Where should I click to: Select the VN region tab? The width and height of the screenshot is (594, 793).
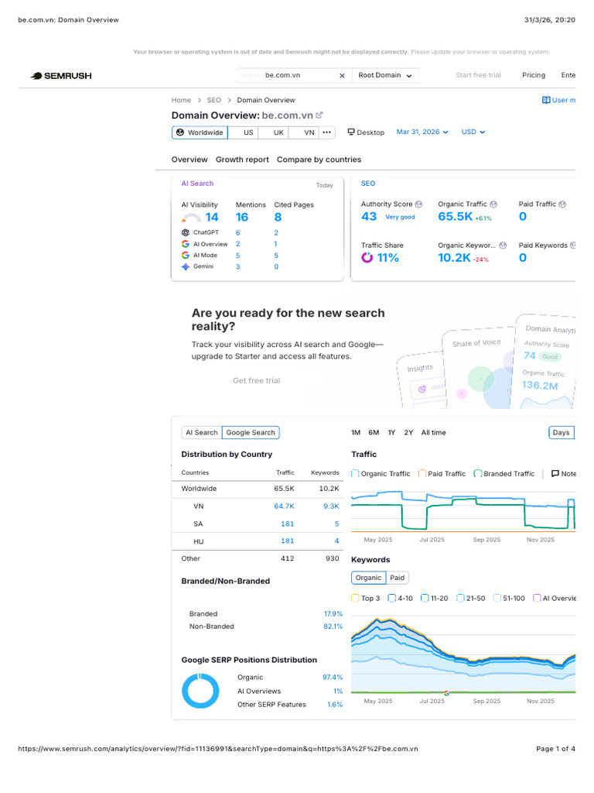pyautogui.click(x=304, y=132)
